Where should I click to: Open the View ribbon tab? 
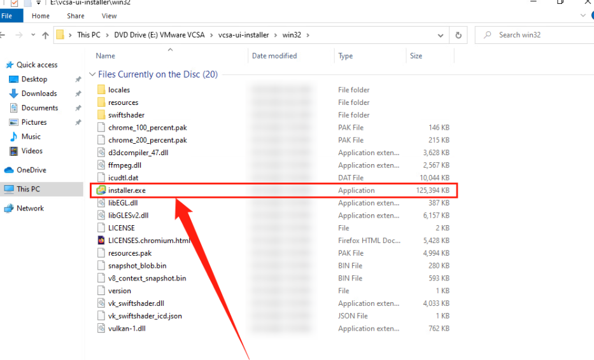click(x=109, y=16)
